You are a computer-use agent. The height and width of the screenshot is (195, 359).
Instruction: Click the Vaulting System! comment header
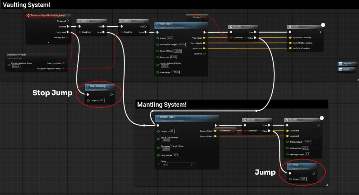tap(27, 5)
